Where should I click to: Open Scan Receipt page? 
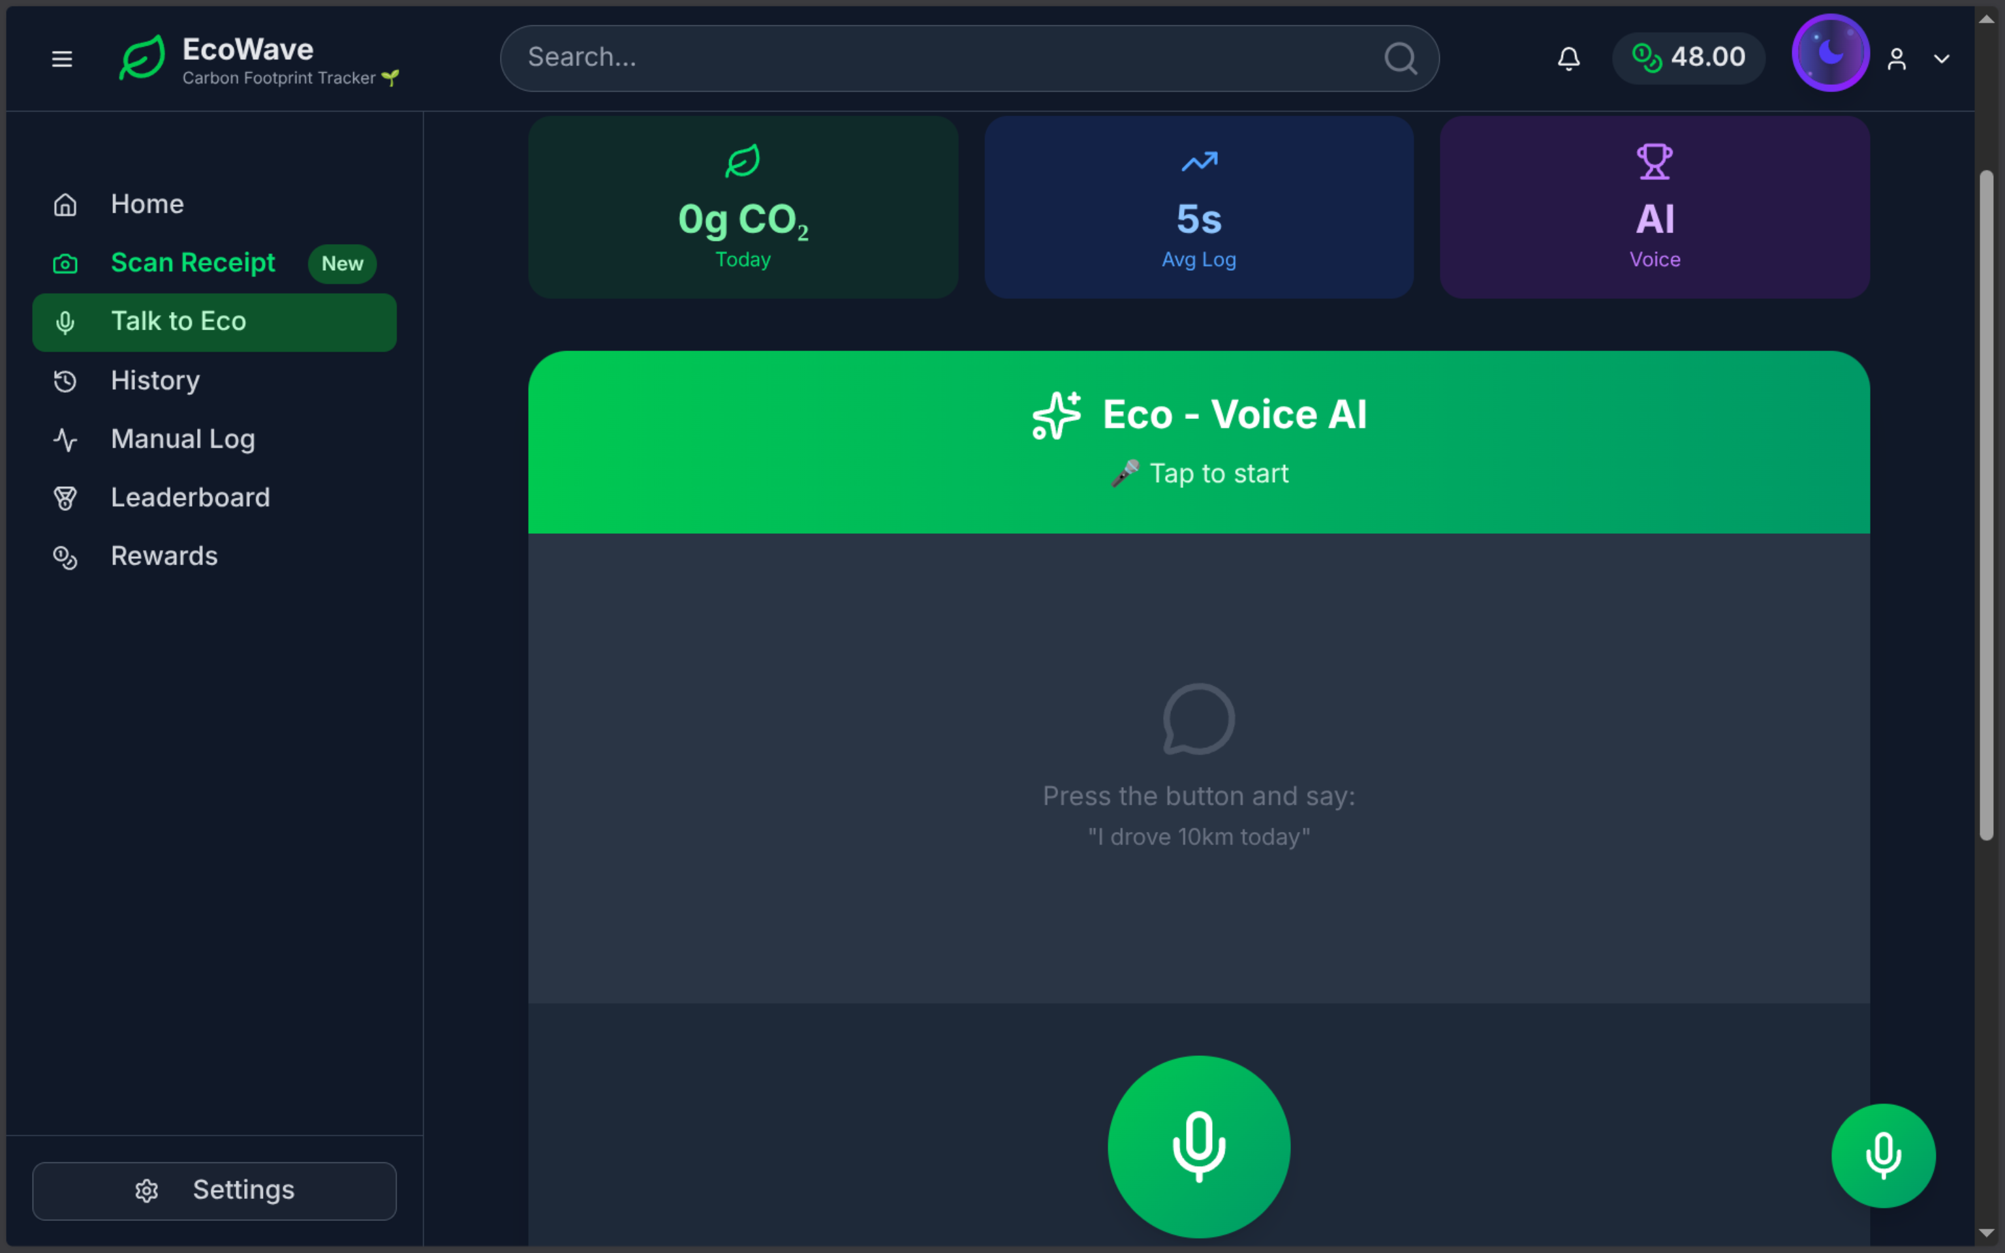tap(193, 263)
